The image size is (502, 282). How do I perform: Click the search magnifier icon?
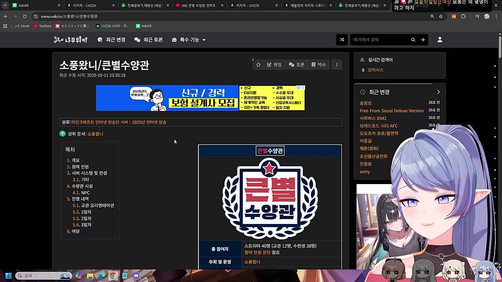(413, 40)
